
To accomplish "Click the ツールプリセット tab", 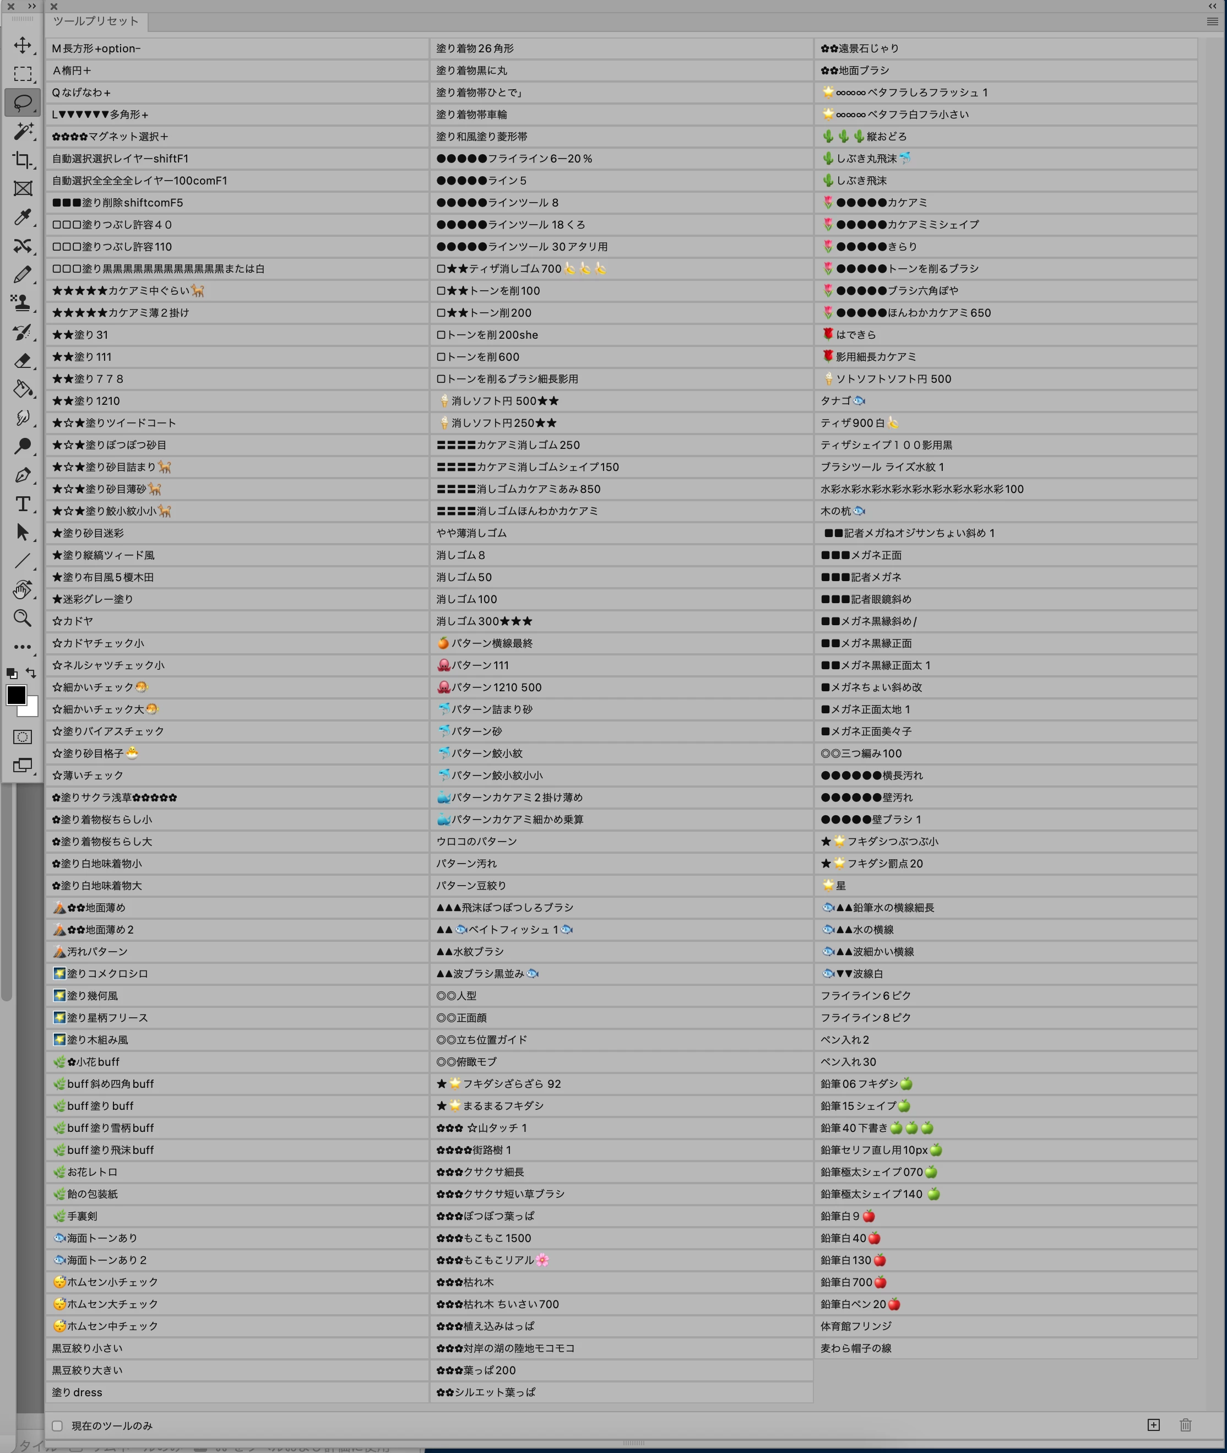I will click(x=96, y=21).
